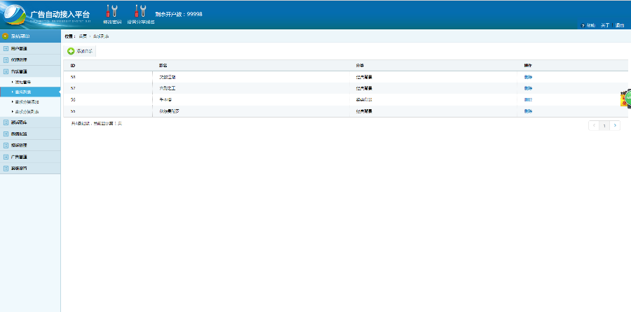This screenshot has width=631, height=312.
Task: Click the 退出 logout link
Action: (620, 26)
